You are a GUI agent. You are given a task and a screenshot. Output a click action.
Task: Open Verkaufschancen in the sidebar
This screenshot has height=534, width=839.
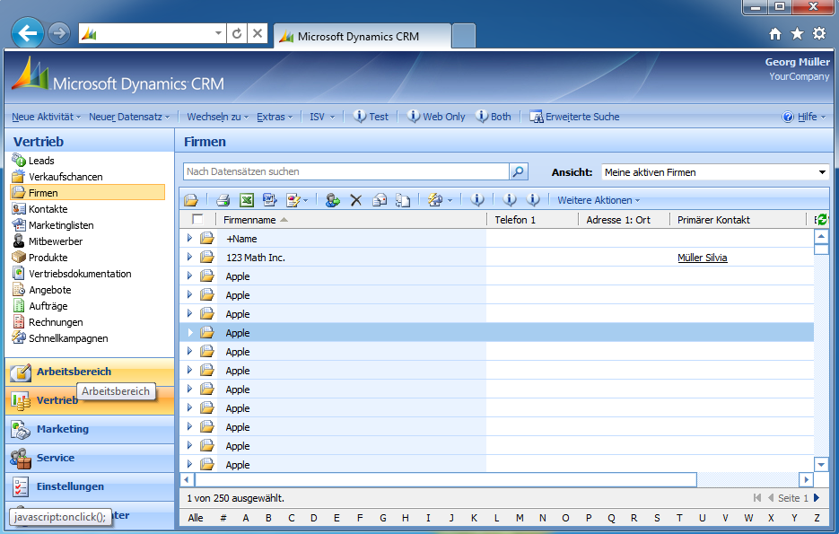[66, 177]
